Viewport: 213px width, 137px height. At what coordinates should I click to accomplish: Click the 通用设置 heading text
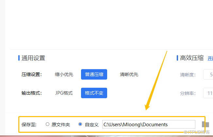pos(33,58)
